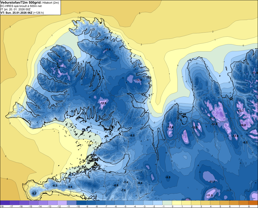The height and width of the screenshot is (208, 258).
Task: Click the -10.8 temperature label
Action: tap(215, 124)
